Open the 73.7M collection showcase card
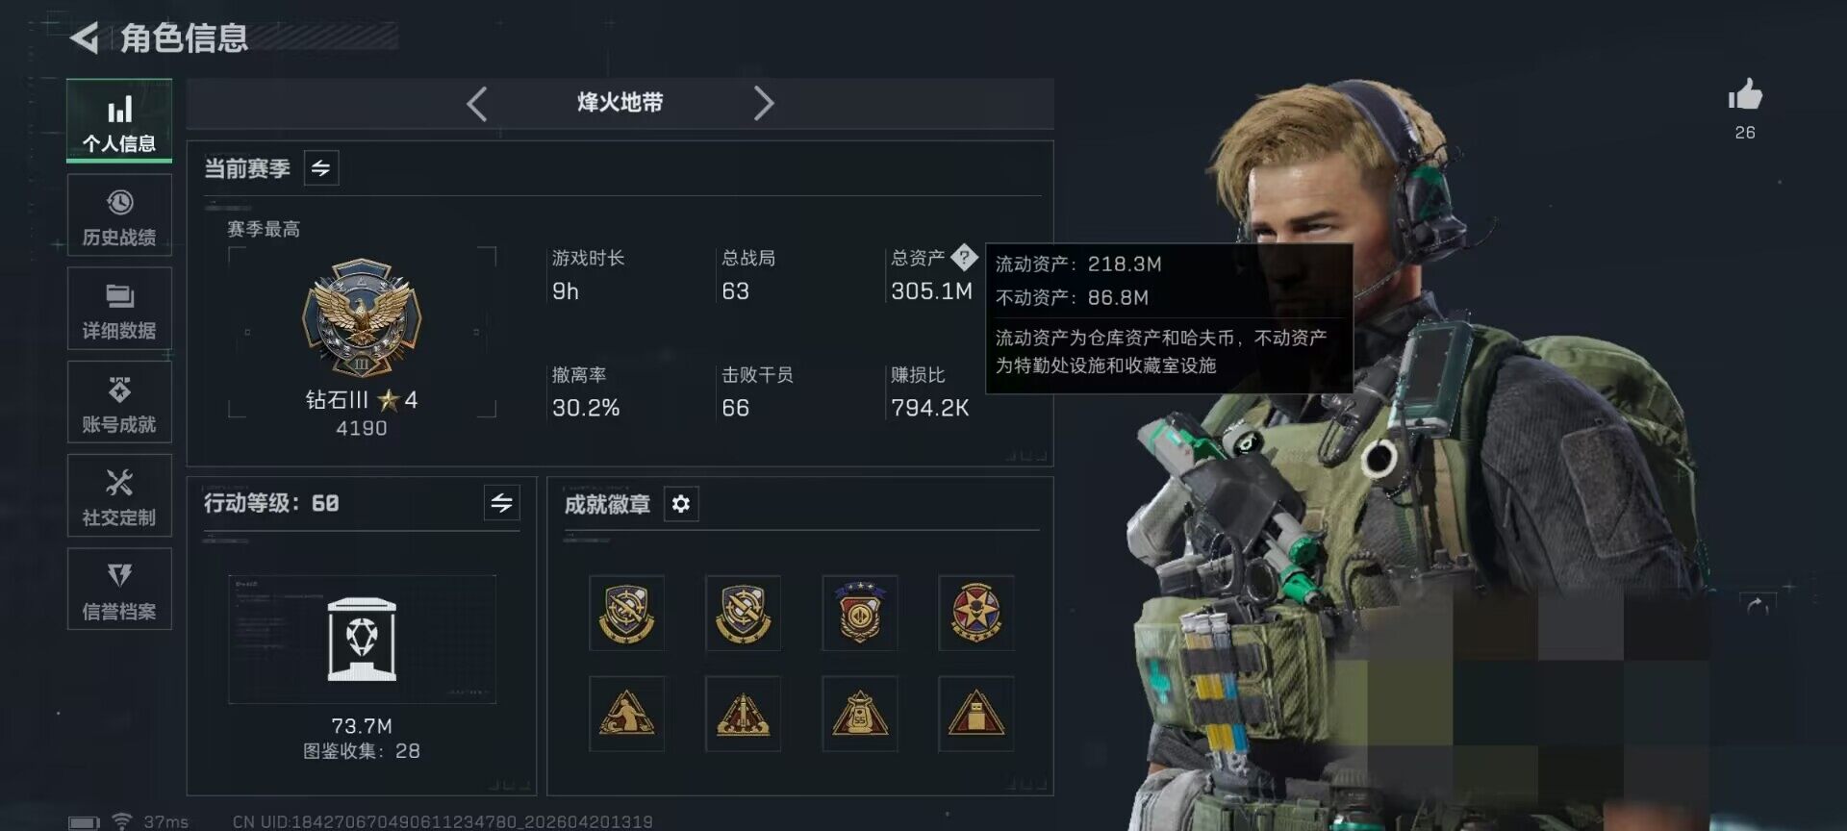This screenshot has height=831, width=1847. (362, 640)
